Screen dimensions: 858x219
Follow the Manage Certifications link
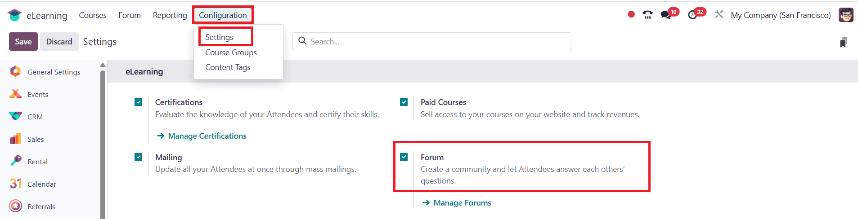point(207,136)
